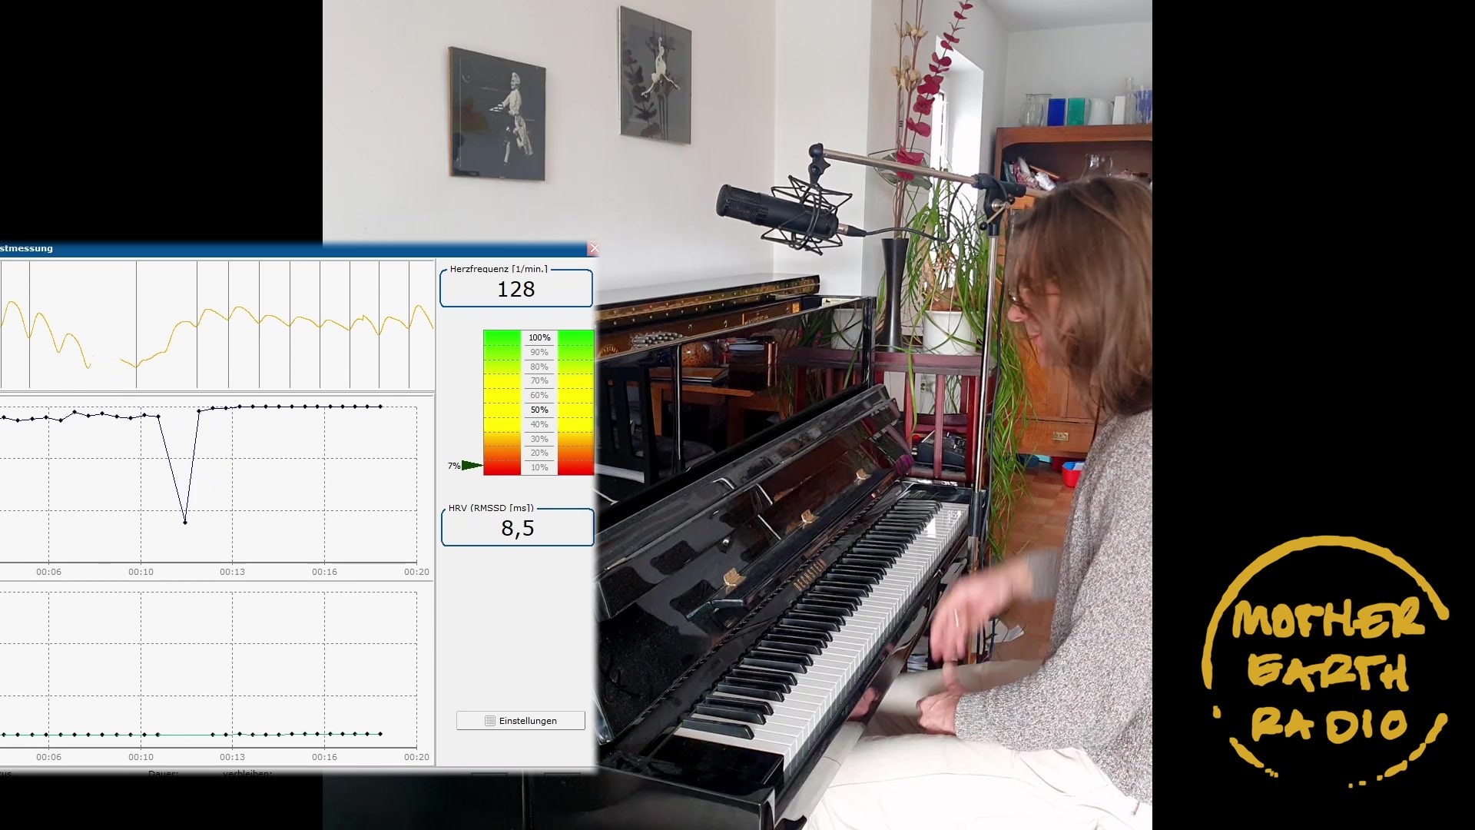Click the red 10% zone of the gauge
1475x830 pixels.
pyautogui.click(x=500, y=467)
